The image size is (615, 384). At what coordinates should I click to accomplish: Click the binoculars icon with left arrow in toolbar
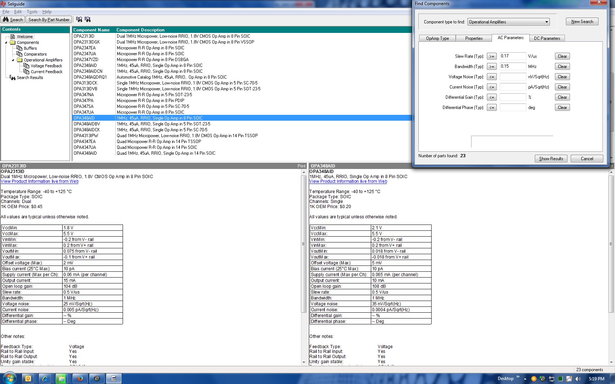tap(79, 19)
